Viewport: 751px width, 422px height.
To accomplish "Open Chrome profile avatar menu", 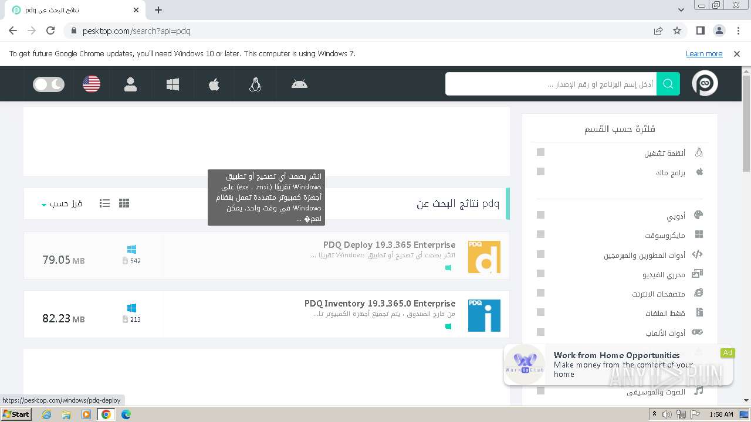I will [x=719, y=30].
